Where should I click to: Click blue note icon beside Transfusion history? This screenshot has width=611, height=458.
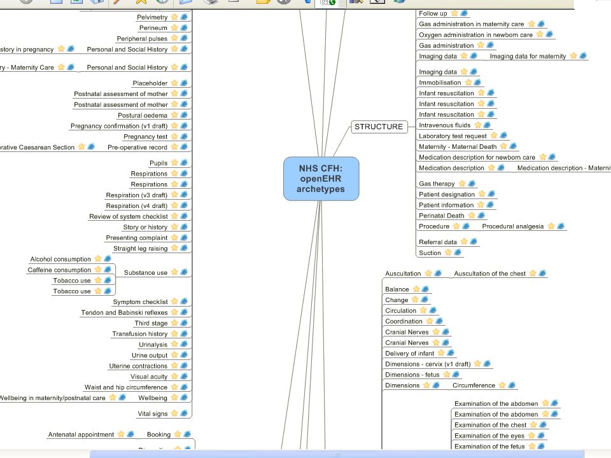[184, 333]
